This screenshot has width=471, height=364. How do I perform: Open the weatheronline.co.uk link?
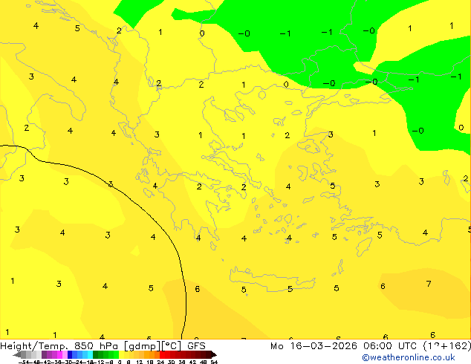point(409,357)
